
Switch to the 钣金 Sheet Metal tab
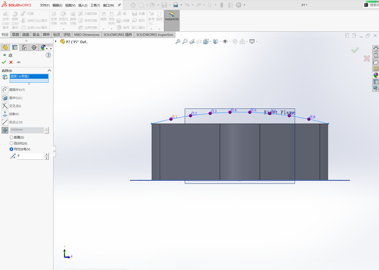[x=36, y=35]
